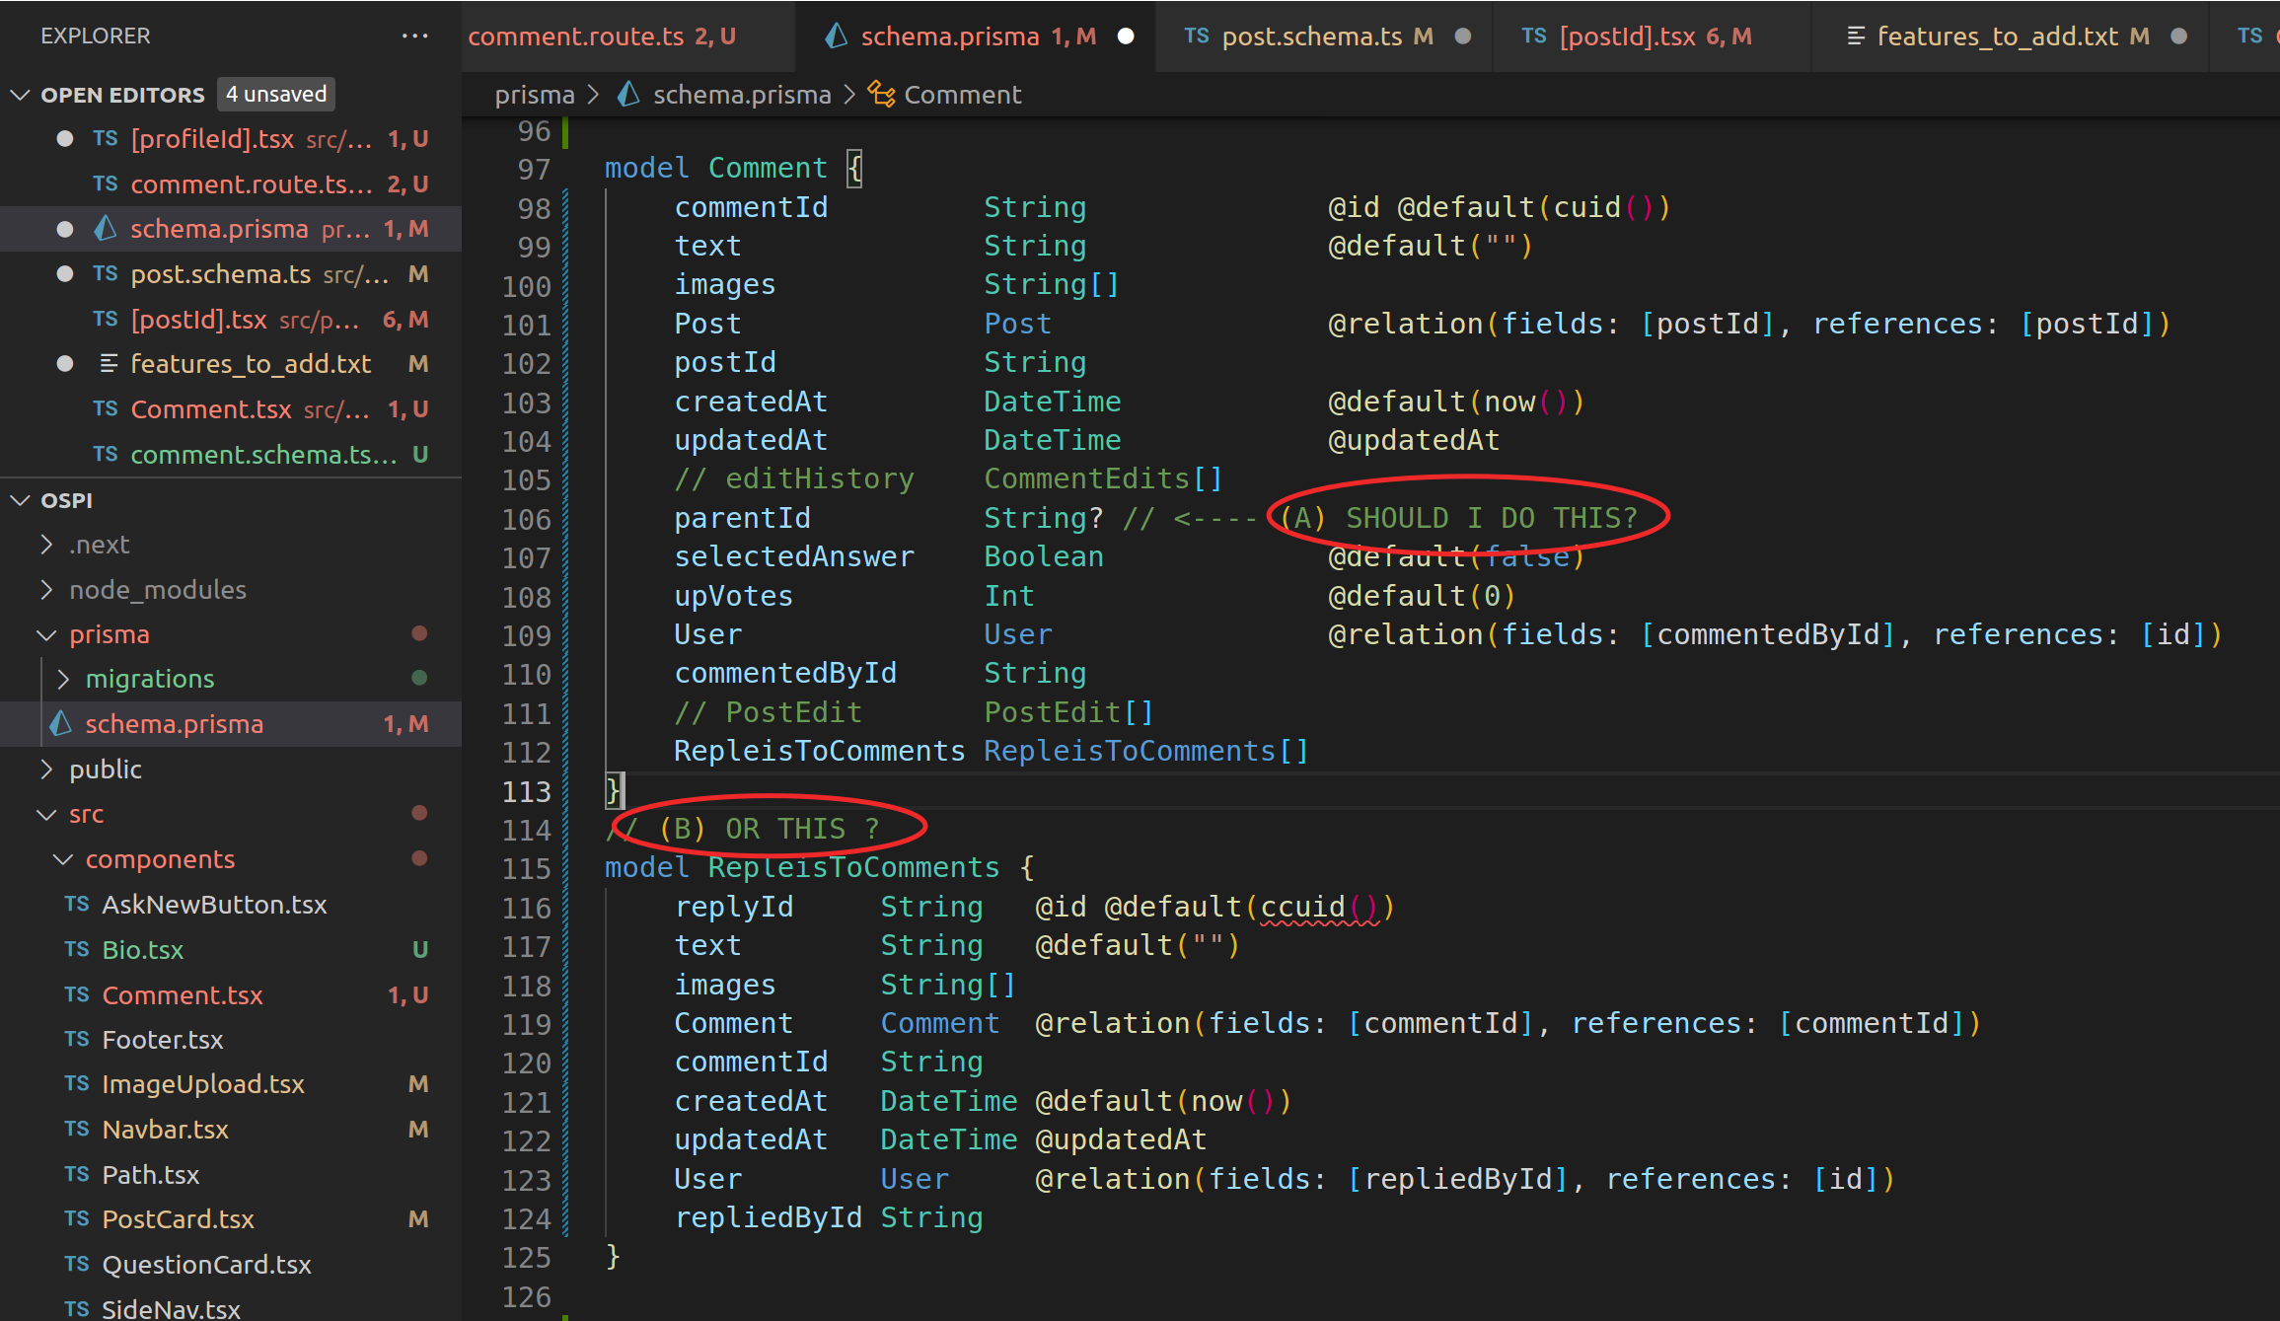2280x1321 pixels.
Task: Click the unsaved dot on post.schema.ts tab
Action: (x=1463, y=37)
